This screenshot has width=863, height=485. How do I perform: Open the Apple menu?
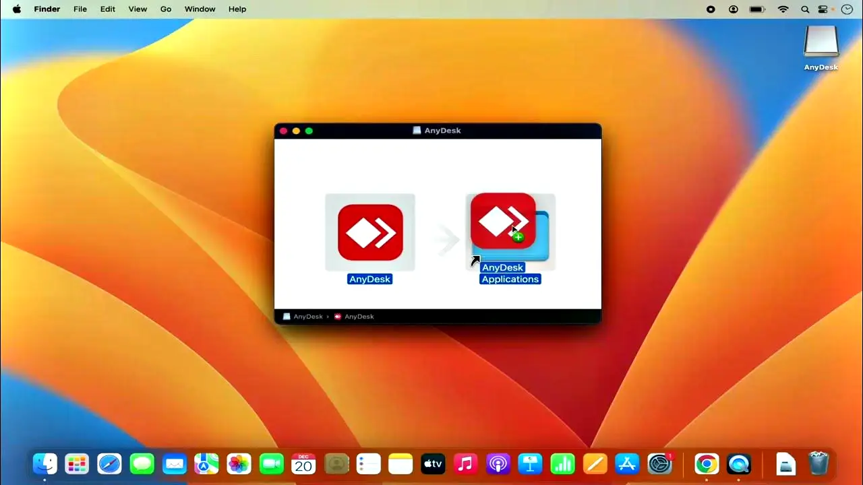point(17,9)
